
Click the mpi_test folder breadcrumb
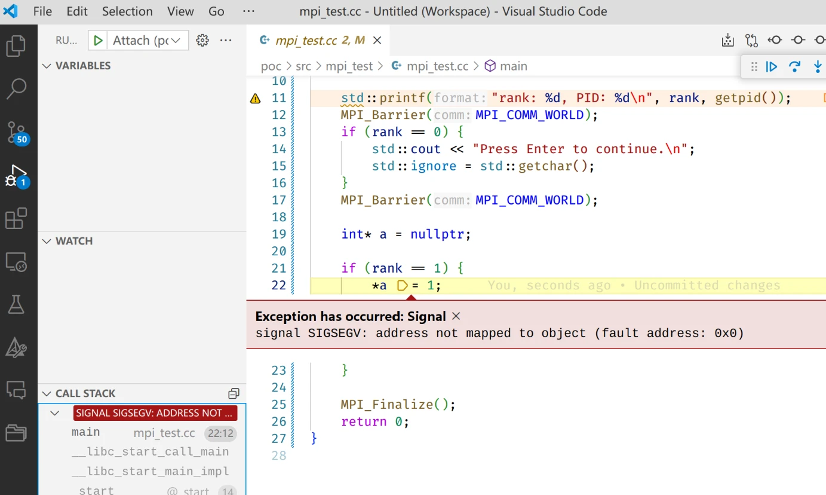click(349, 66)
